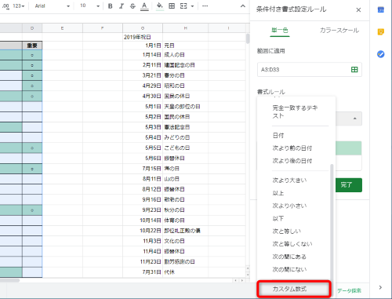Switch to the カラースケール tab

pos(339,31)
